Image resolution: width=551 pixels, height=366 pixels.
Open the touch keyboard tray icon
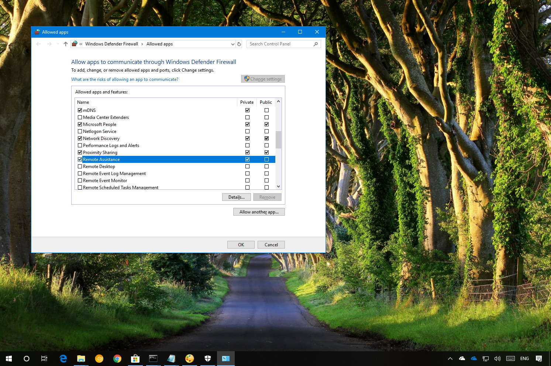[510, 358]
